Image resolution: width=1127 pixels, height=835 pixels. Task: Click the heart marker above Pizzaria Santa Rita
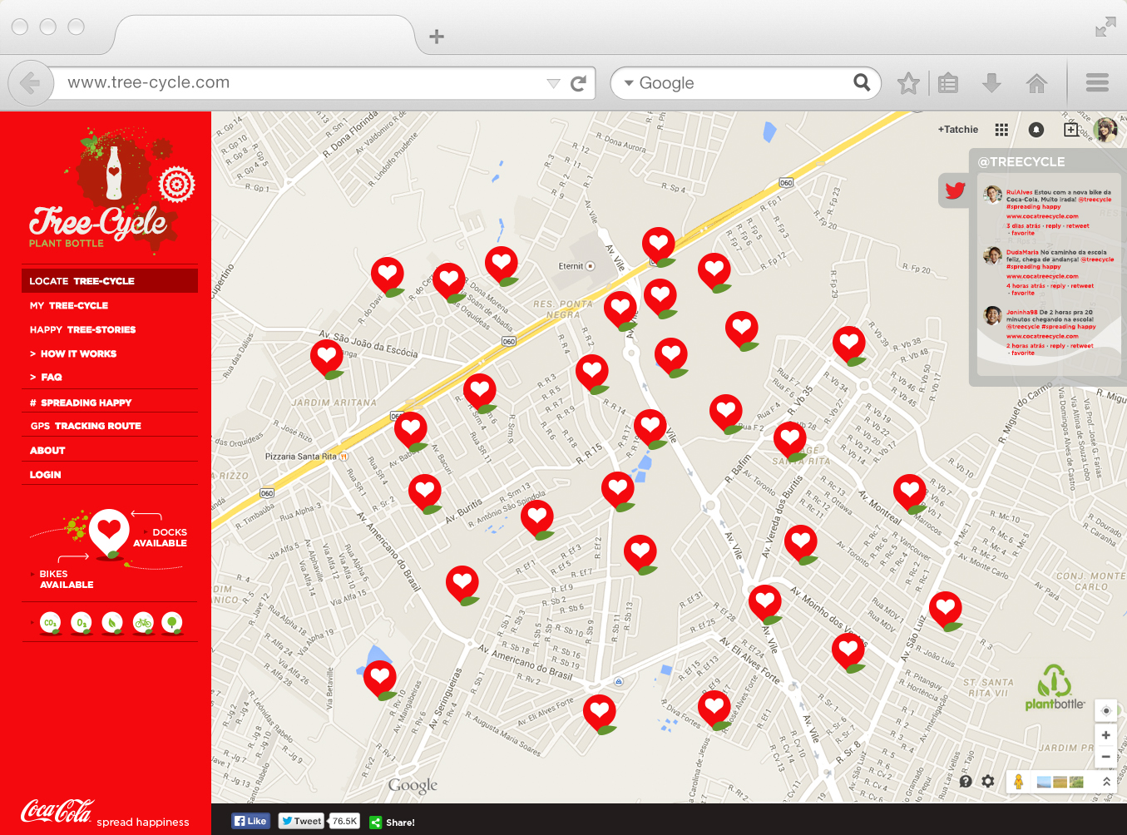pos(411,432)
